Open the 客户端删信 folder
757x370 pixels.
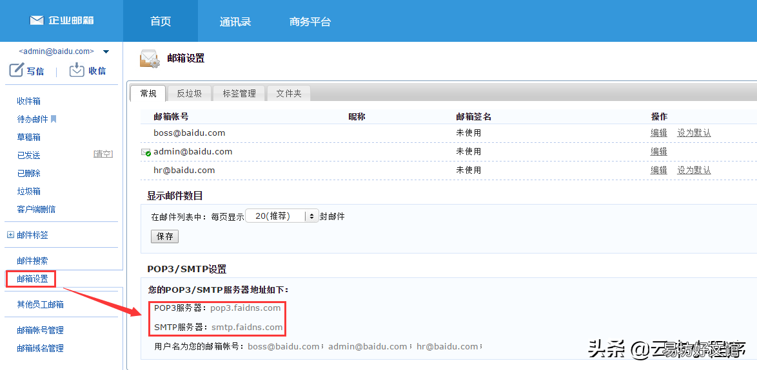click(36, 209)
